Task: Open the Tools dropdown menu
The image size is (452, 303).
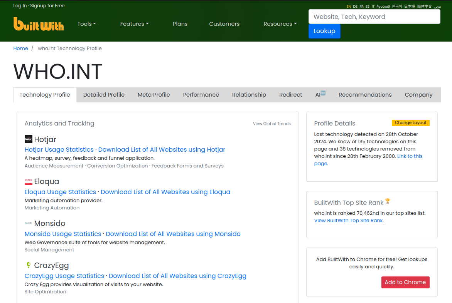Action: coord(86,24)
